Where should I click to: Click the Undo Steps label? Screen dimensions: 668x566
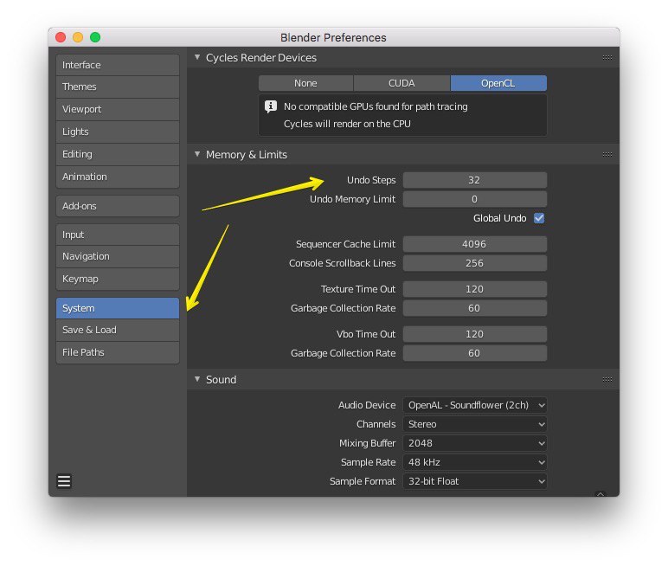point(371,180)
